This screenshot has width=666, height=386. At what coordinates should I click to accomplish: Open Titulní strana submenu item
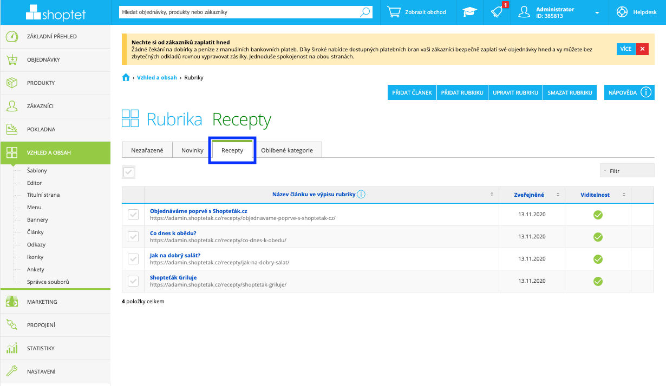[x=43, y=195]
